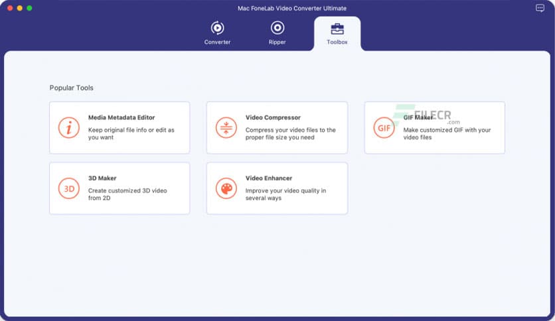555x321 pixels.
Task: Click the 3D Maker 3D icon
Action: tap(68, 188)
